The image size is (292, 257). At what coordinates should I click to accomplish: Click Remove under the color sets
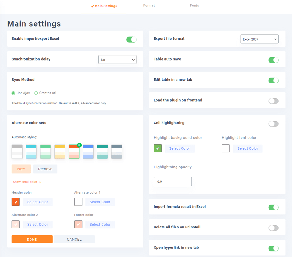[45, 169]
